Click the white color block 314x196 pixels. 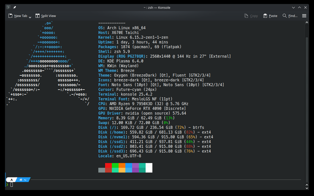(x=149, y=168)
